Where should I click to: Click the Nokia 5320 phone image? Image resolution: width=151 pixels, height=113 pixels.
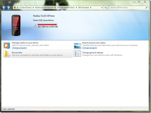(16, 25)
